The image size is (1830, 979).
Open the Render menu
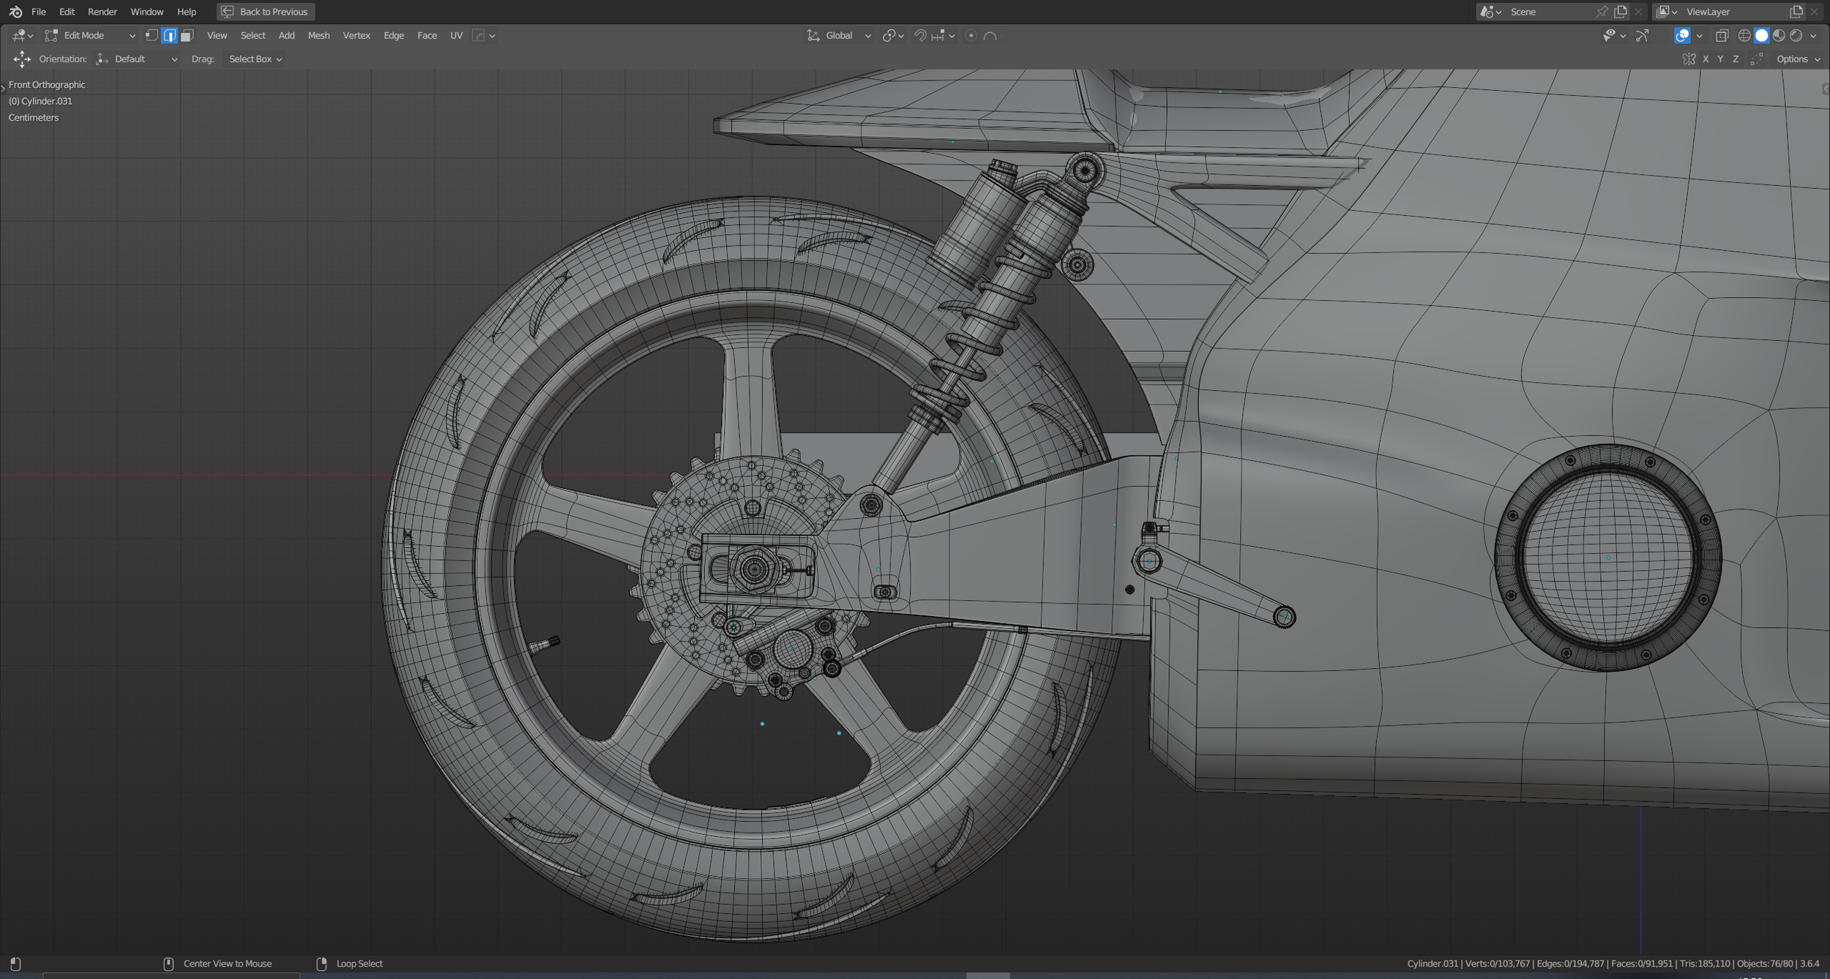coord(102,12)
